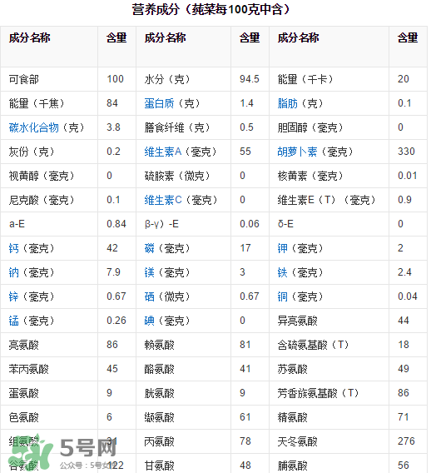The image size is (431, 473).
Task: Click the 碘 link
Action: (x=149, y=321)
